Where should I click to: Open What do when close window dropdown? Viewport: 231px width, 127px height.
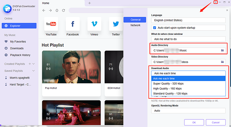[188, 39]
